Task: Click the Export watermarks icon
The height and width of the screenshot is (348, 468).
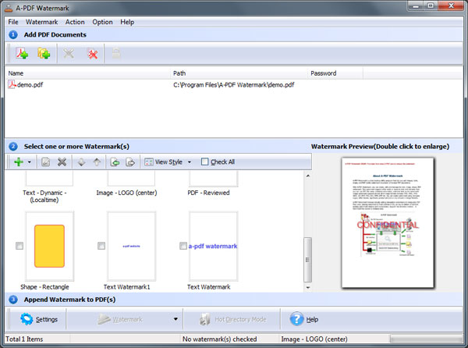Action: pos(130,162)
